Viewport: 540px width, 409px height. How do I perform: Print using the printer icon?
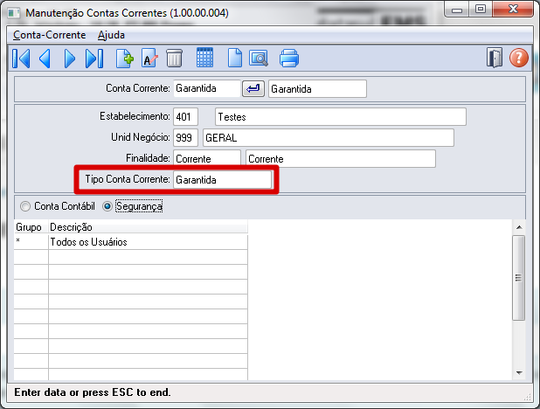pos(289,59)
